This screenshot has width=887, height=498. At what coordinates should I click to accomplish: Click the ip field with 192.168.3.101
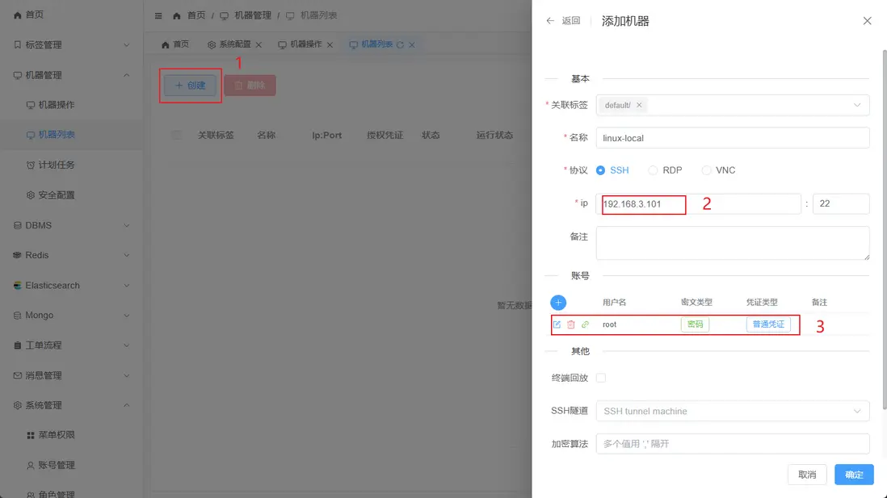699,203
